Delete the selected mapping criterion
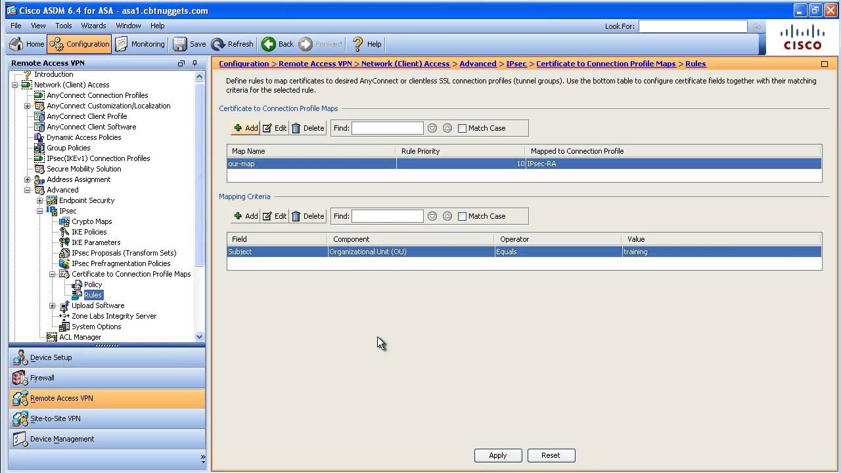The height and width of the screenshot is (473, 841). [307, 216]
